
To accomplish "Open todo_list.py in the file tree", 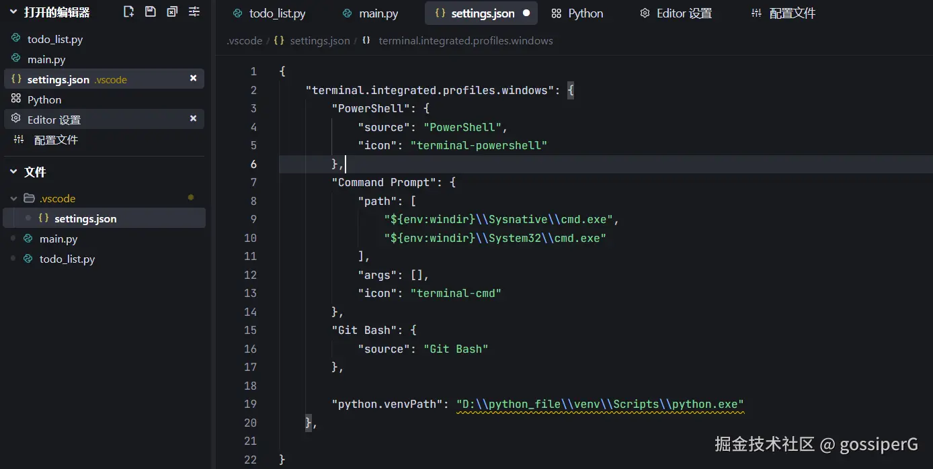I will (67, 259).
